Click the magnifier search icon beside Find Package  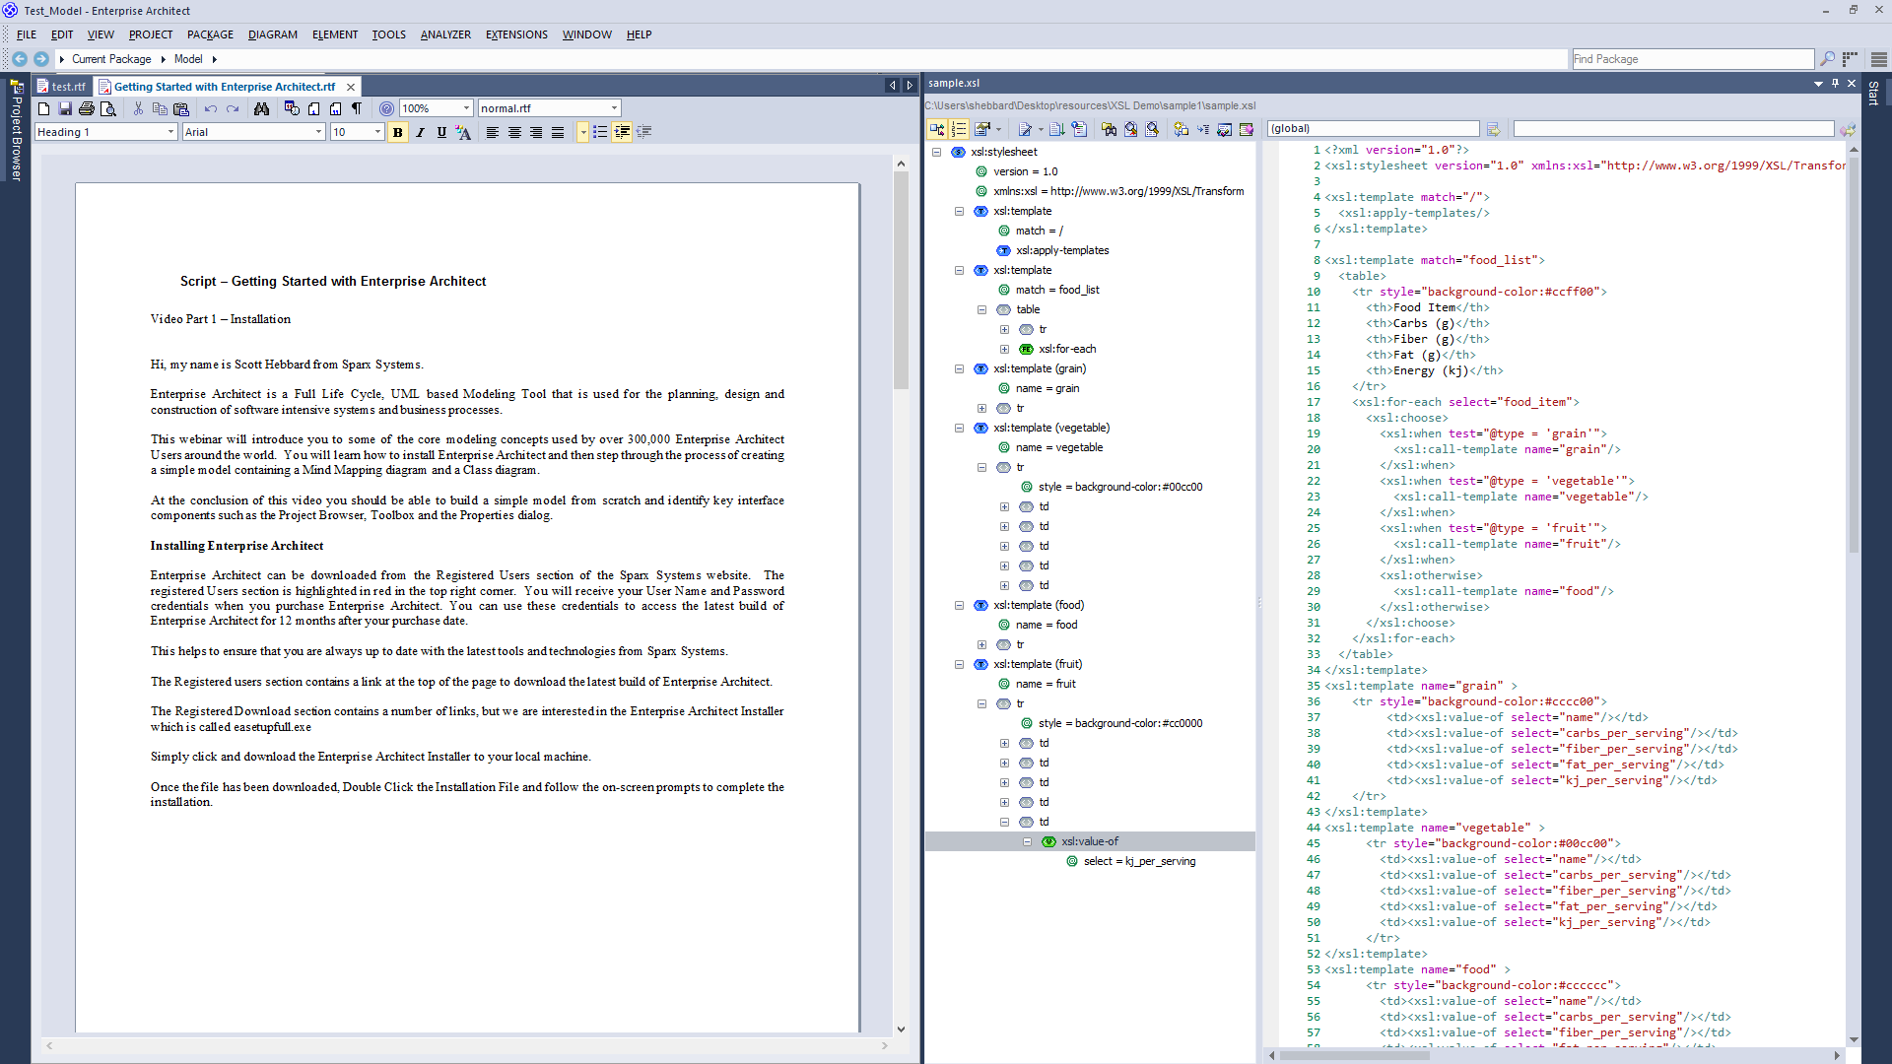coord(1827,59)
